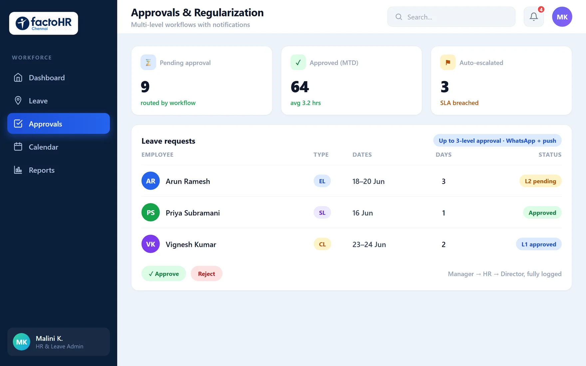
Task: Click the SLA breached text
Action: coord(459,103)
